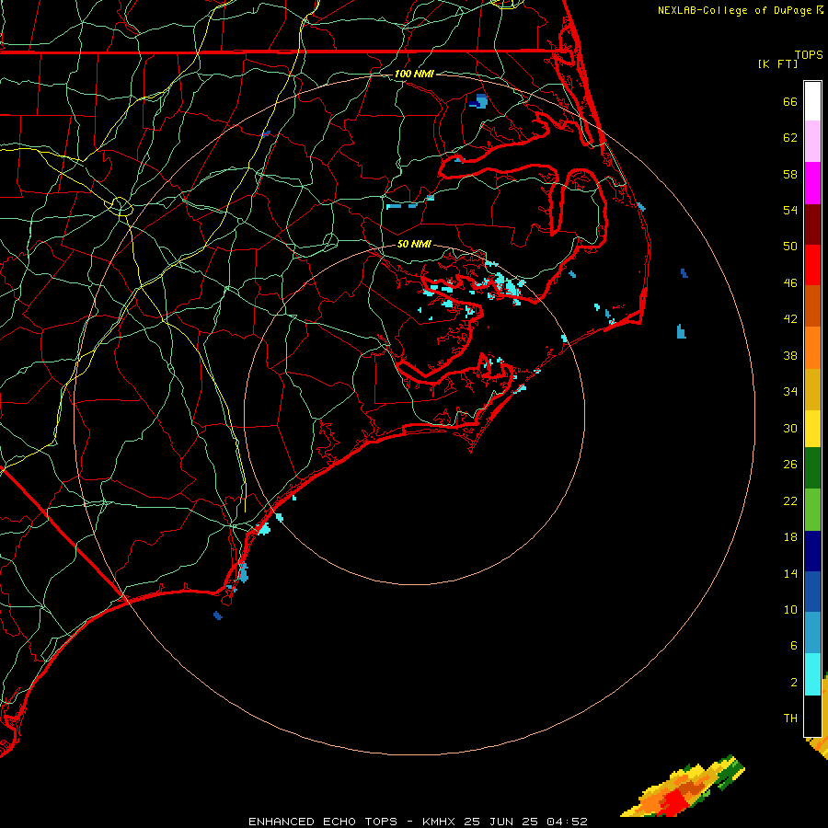Pick legend value "22"
828x828 pixels.
tap(790, 500)
